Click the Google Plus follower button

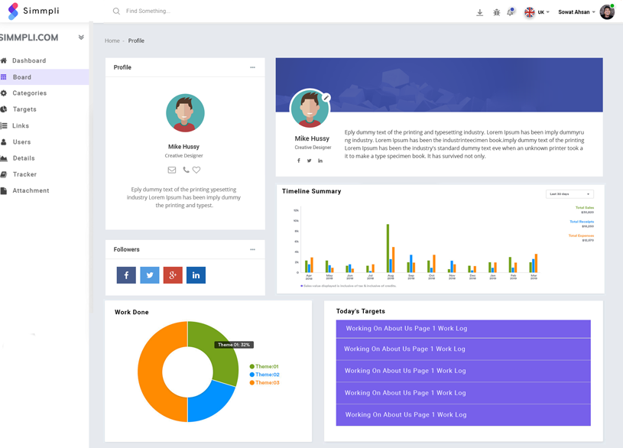(x=173, y=275)
